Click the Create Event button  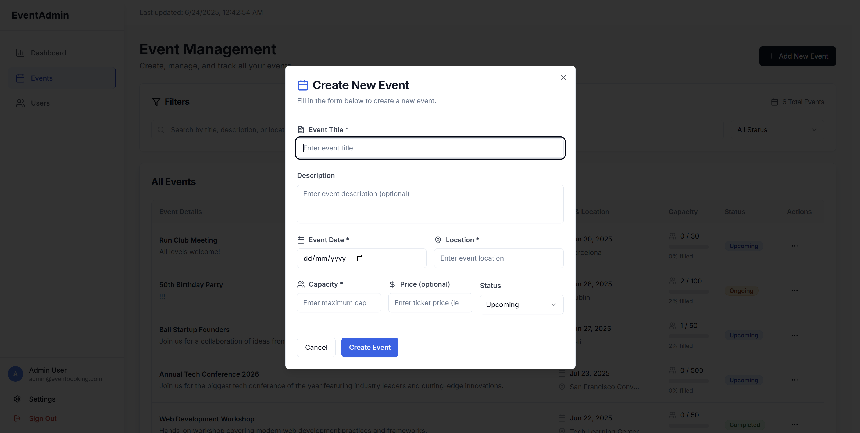point(370,347)
